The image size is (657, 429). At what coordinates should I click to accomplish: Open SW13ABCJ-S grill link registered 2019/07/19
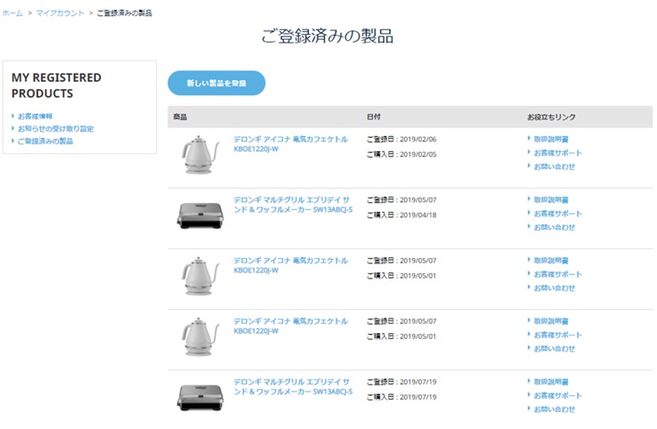(x=293, y=386)
